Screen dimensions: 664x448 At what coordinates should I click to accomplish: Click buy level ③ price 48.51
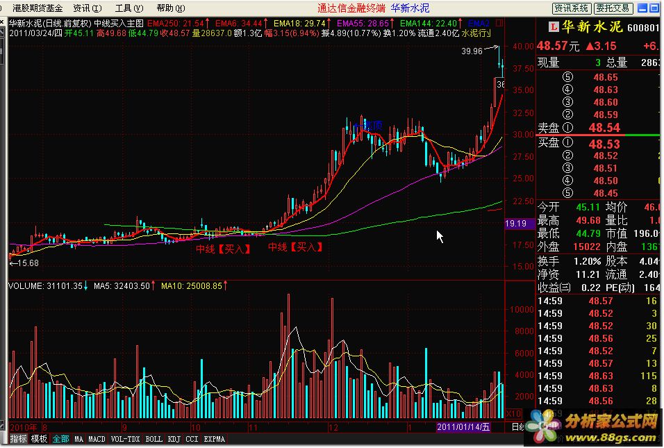pyautogui.click(x=606, y=169)
